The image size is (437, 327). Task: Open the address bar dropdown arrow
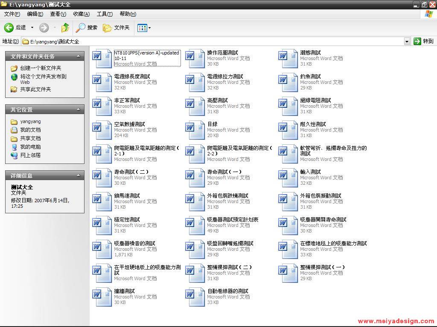point(407,41)
